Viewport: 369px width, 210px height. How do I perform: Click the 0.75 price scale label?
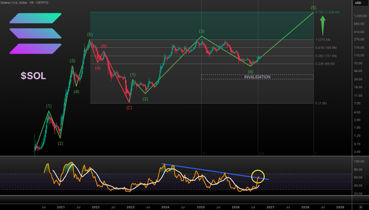357,144
